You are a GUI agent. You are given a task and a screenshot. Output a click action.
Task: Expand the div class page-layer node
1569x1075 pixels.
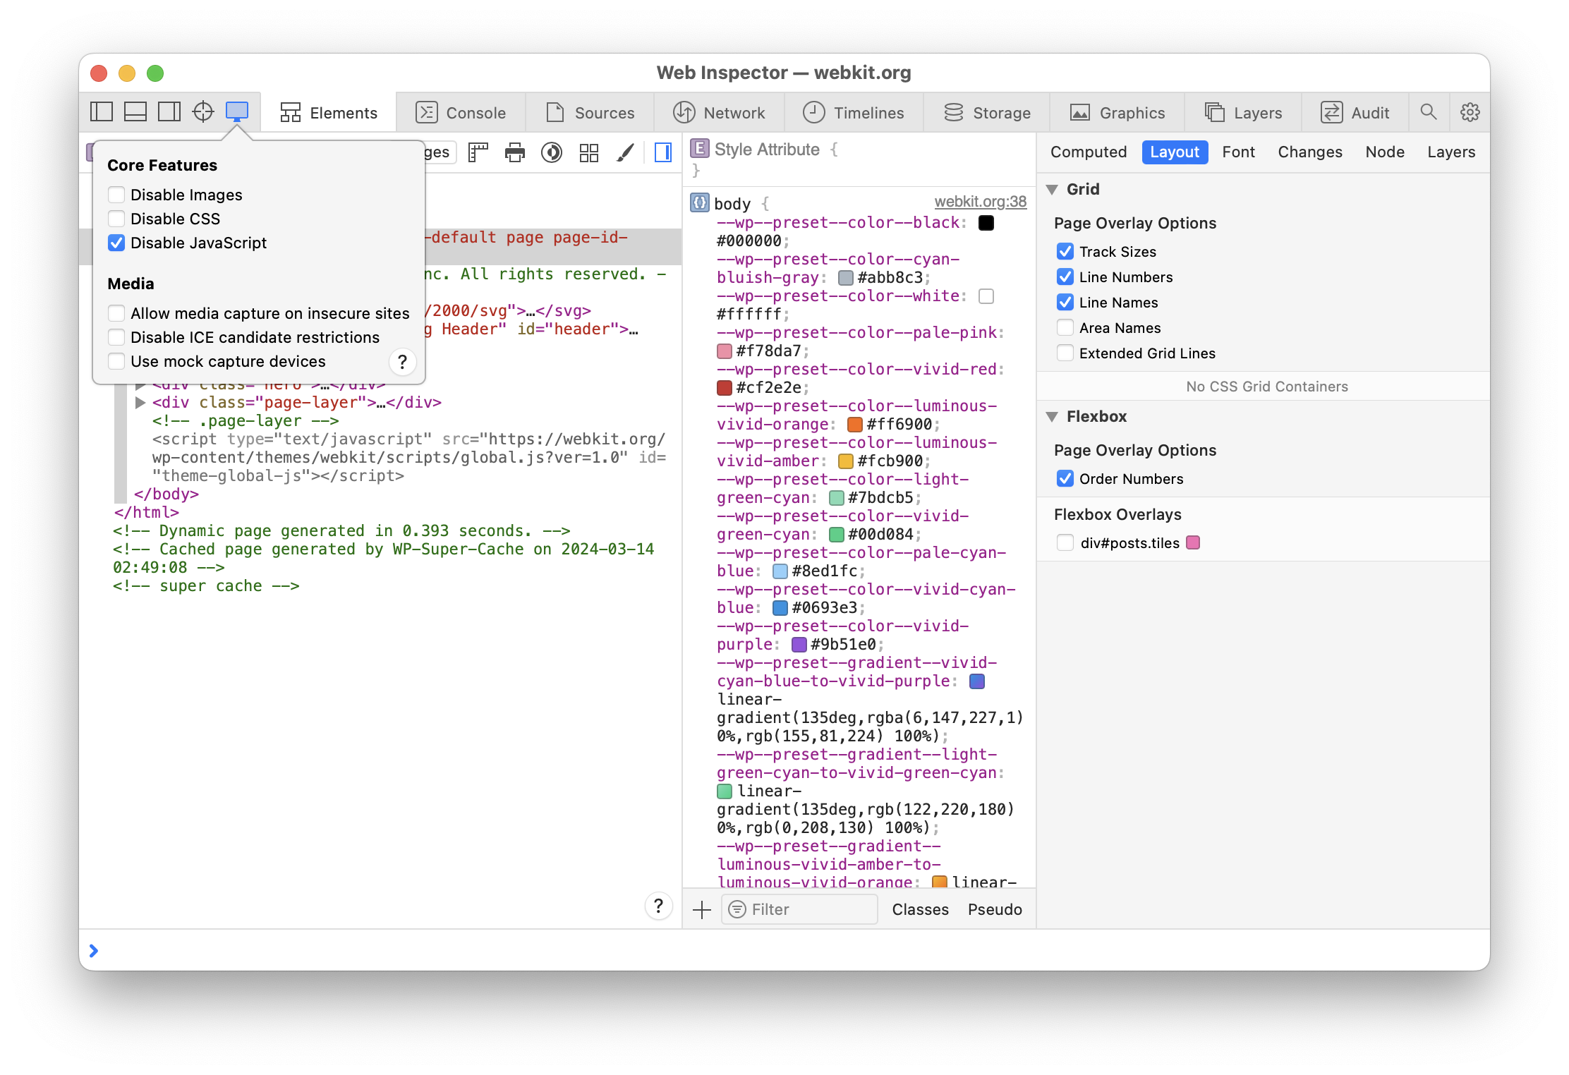tap(140, 403)
